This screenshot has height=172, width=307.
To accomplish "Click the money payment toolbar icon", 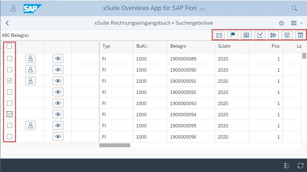I will click(x=246, y=35).
